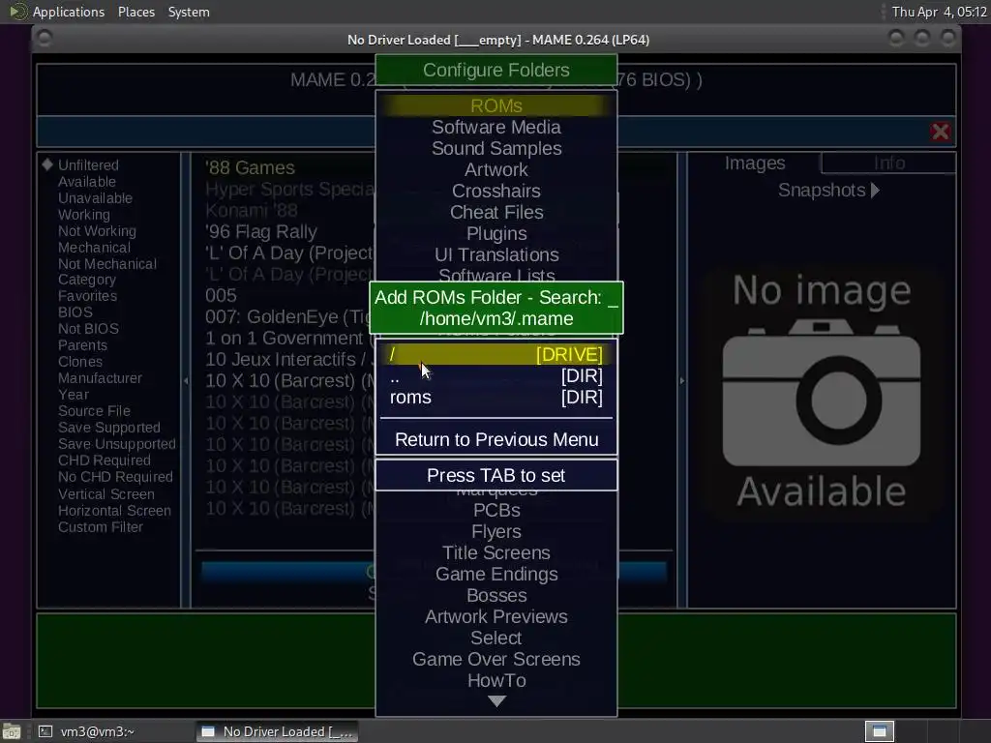The height and width of the screenshot is (743, 991).
Task: Choose the Favorites filter
Action: coord(87,296)
